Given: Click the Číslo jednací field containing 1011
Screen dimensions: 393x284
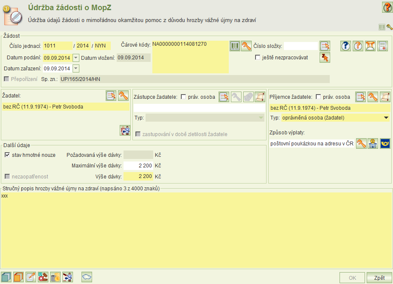Looking at the screenshot, I should pos(57,46).
